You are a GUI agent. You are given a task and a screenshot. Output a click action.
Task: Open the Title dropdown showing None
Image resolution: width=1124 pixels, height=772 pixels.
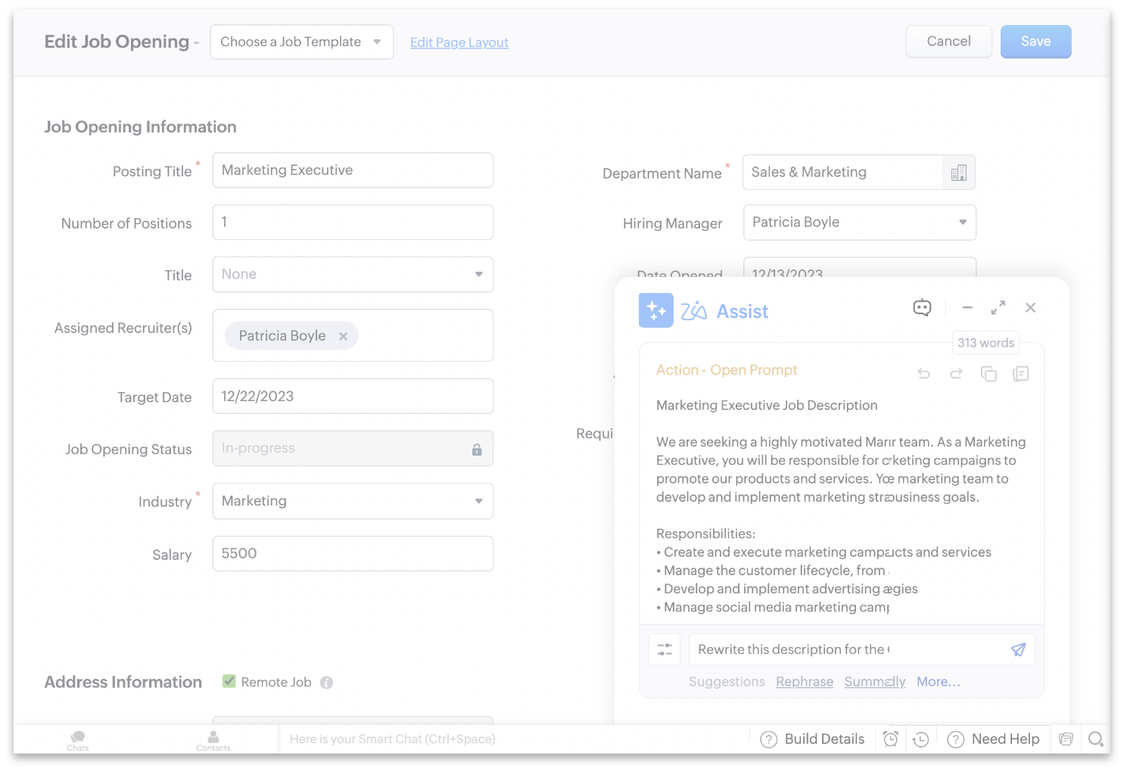(353, 274)
